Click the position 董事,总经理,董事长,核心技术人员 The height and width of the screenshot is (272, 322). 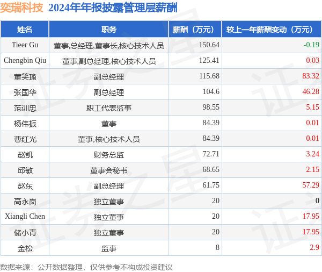[x=109, y=46]
